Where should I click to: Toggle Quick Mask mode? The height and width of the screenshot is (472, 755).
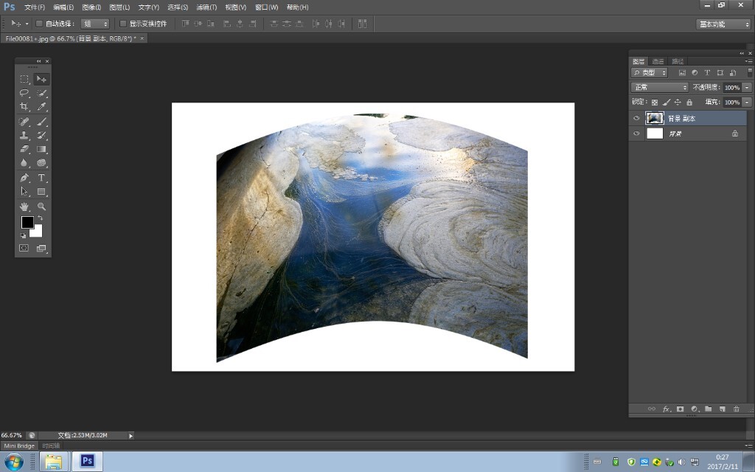(x=24, y=248)
